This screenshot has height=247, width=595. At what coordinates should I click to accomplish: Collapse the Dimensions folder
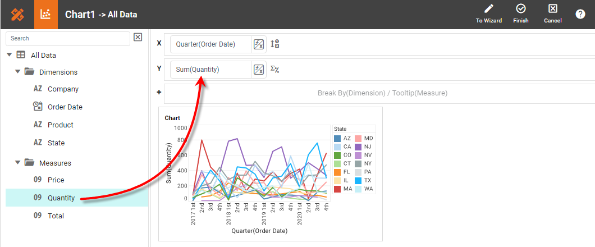[18, 72]
